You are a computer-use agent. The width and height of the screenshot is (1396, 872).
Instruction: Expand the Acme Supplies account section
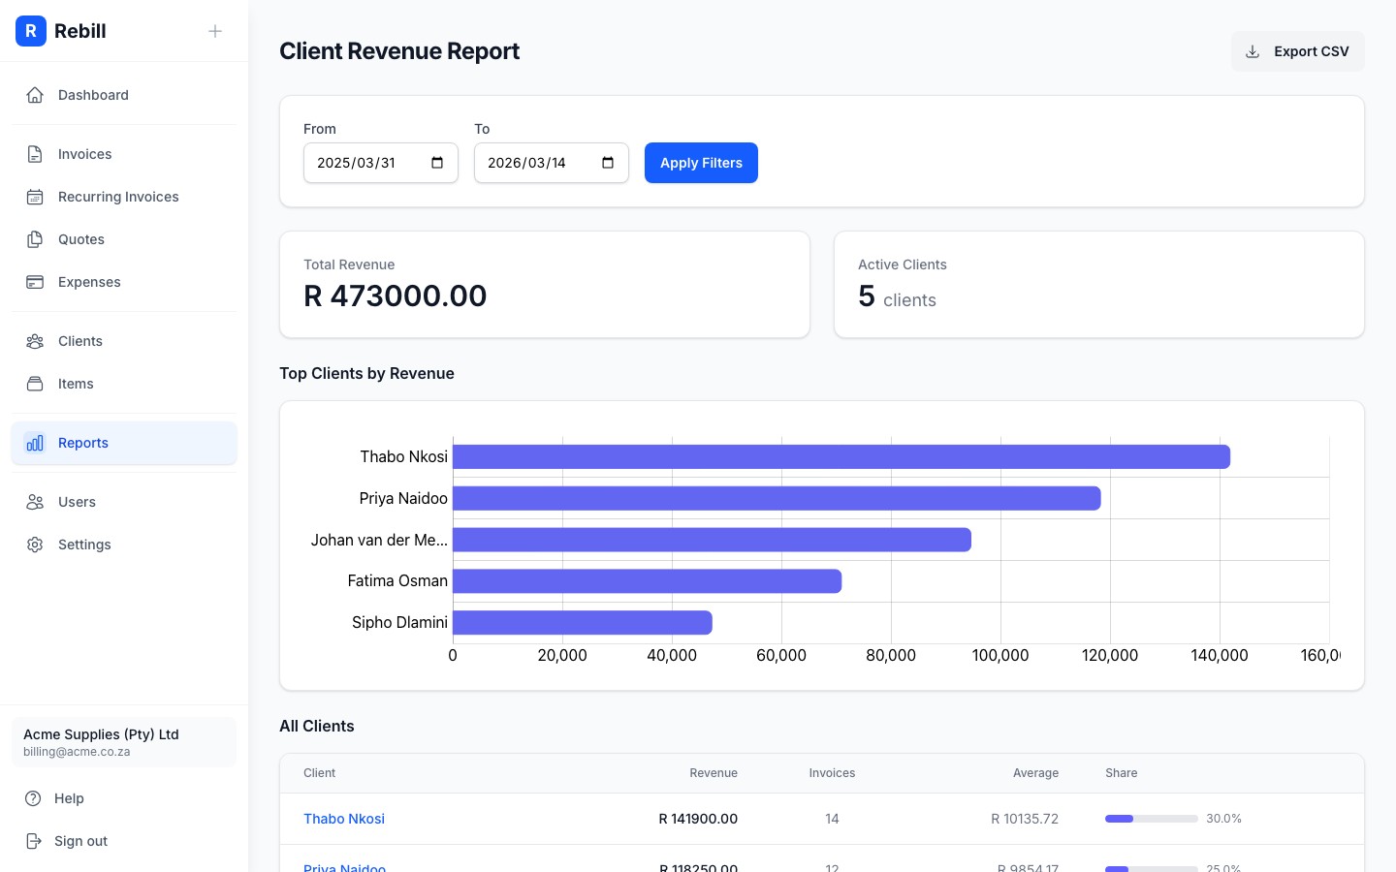coord(124,742)
